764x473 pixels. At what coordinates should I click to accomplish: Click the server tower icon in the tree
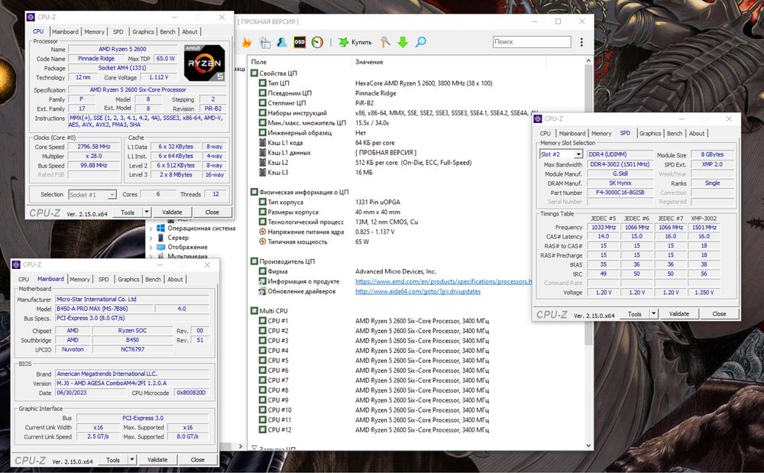pyautogui.click(x=160, y=238)
